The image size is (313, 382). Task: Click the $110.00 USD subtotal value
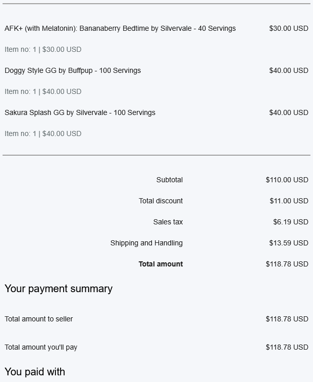[287, 180]
